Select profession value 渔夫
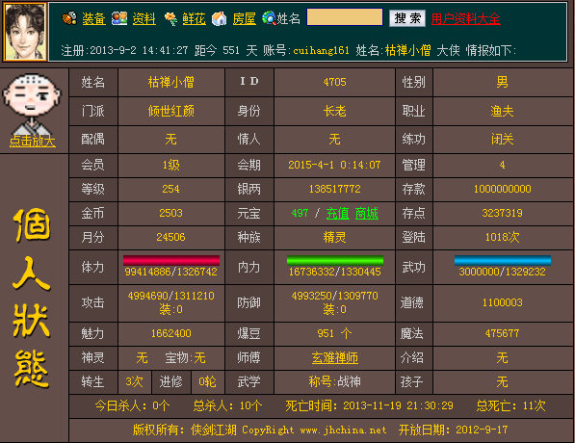The image size is (575, 443). click(503, 111)
